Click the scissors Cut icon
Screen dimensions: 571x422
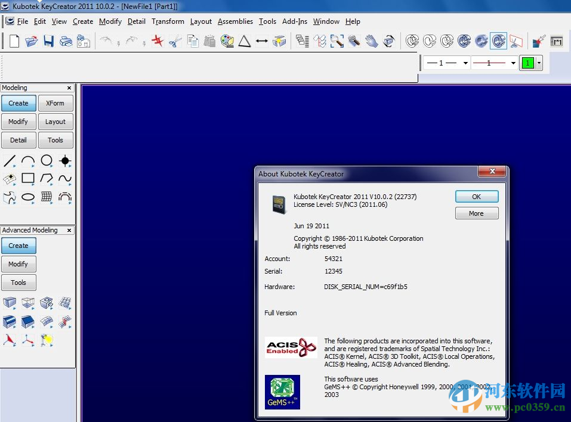[175, 42]
